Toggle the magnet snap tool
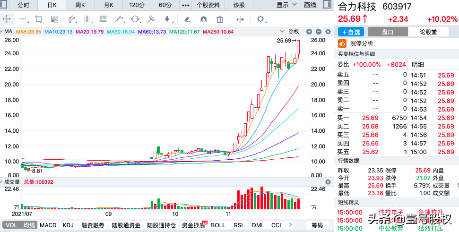The image size is (459, 232). (x=203, y=19)
